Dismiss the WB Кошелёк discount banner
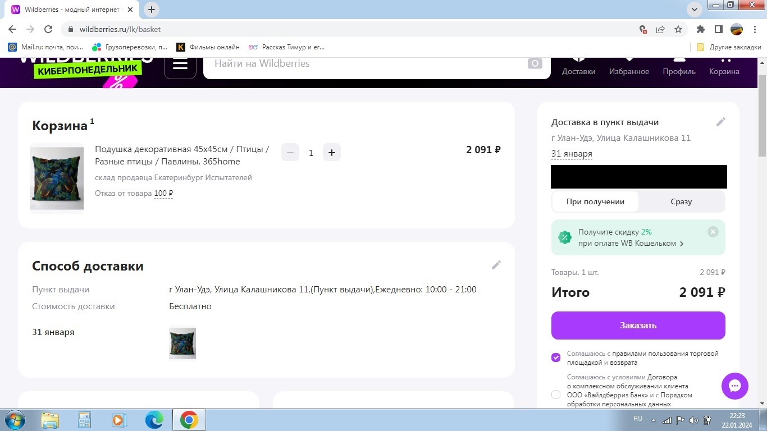 pos(713,232)
